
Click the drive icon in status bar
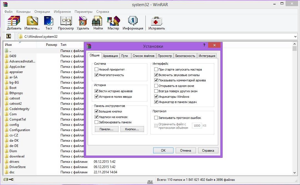pyautogui.click(x=6, y=179)
